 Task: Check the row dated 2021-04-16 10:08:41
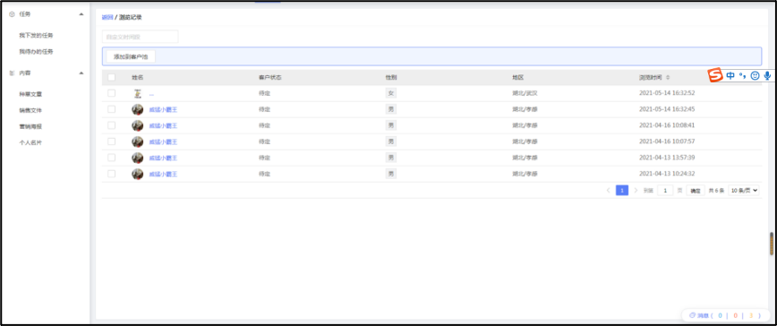coord(112,125)
